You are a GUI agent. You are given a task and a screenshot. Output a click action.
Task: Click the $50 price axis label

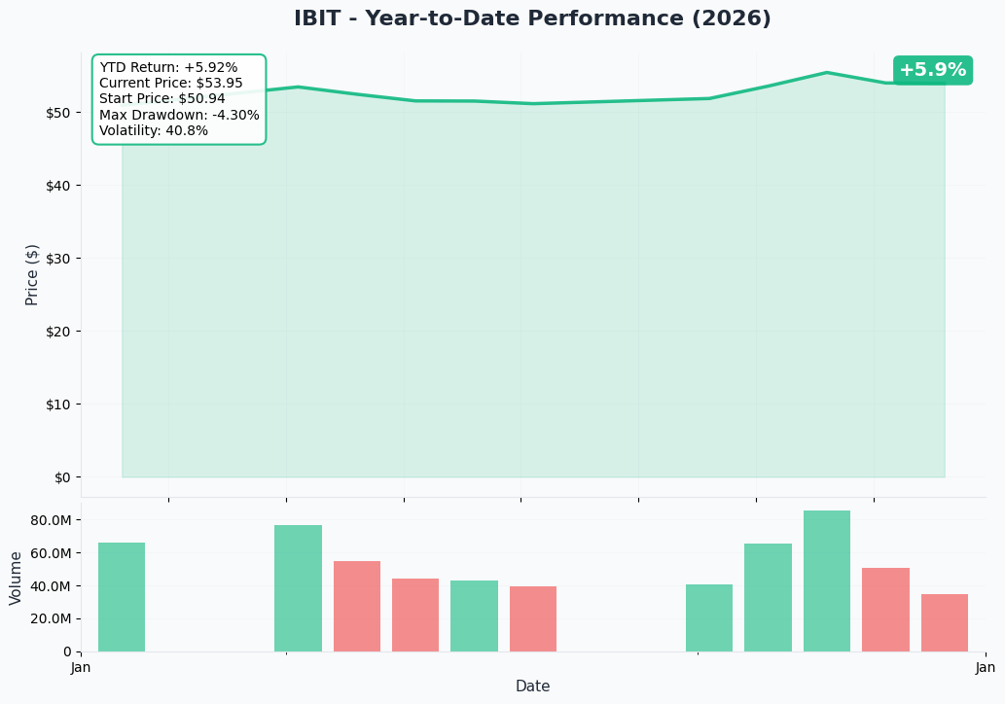[x=57, y=113]
